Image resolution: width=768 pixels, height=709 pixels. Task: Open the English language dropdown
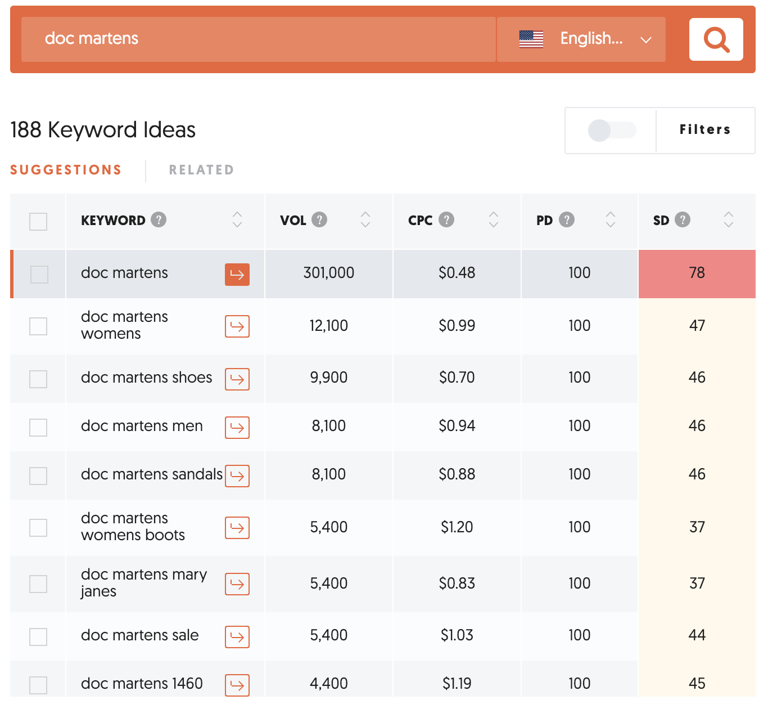pyautogui.click(x=581, y=39)
